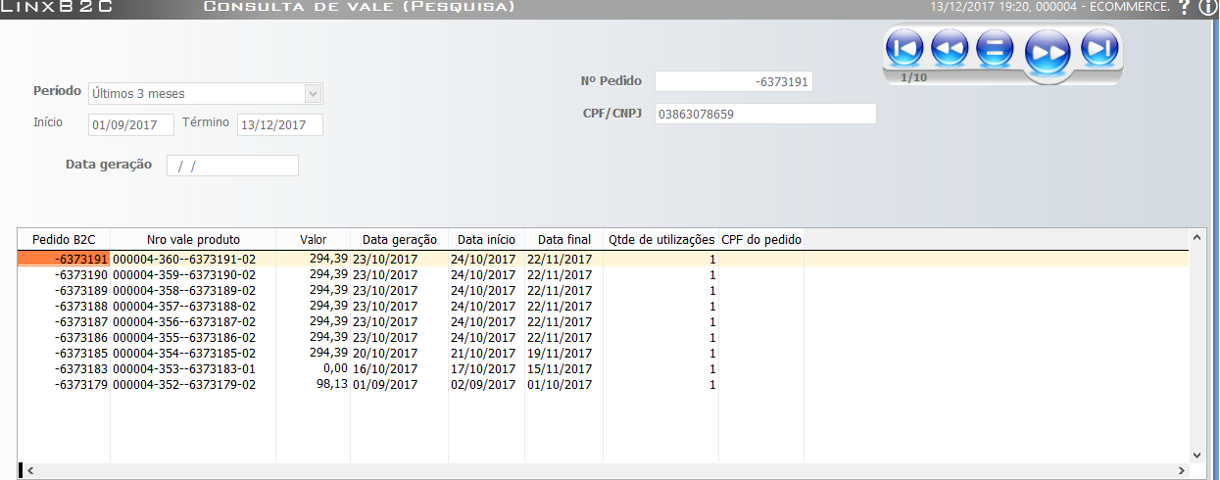This screenshot has width=1220, height=480.
Task: Click end date 01/10/2017
Action: [x=560, y=385]
